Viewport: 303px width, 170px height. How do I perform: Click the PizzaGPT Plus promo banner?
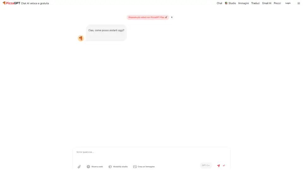pyautogui.click(x=148, y=17)
